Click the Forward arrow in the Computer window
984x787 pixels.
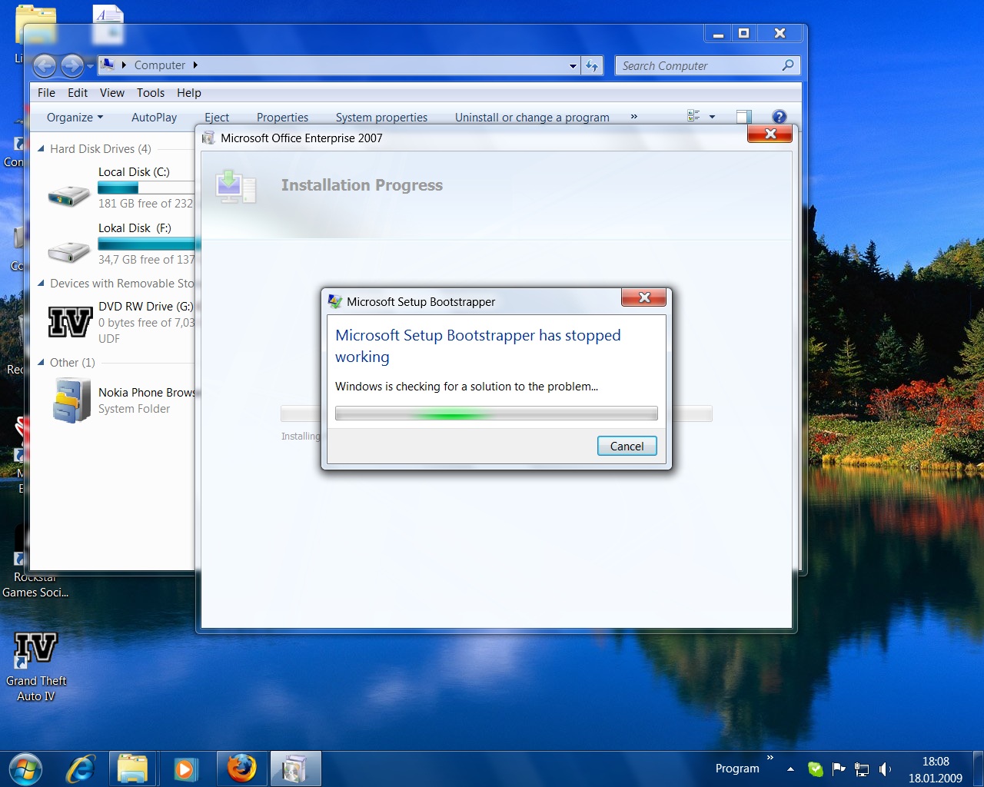72,66
